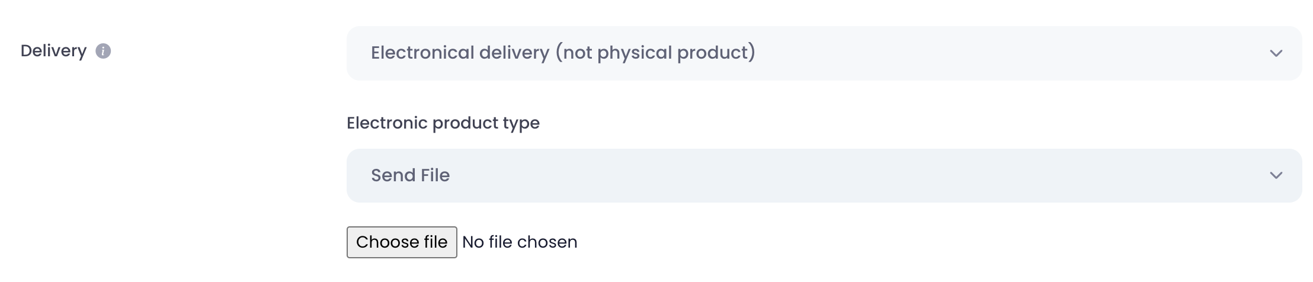This screenshot has height=282, width=1313.
Task: Click the word 'Delivery' next to the info icon
Action: coord(53,51)
